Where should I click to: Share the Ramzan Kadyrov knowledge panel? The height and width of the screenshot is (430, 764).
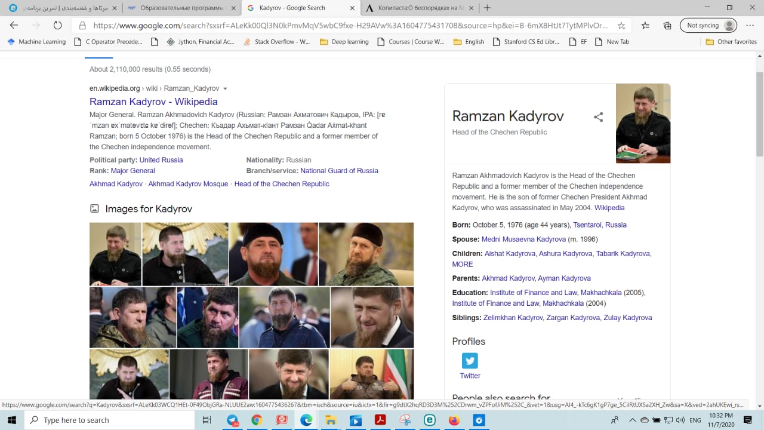point(598,117)
